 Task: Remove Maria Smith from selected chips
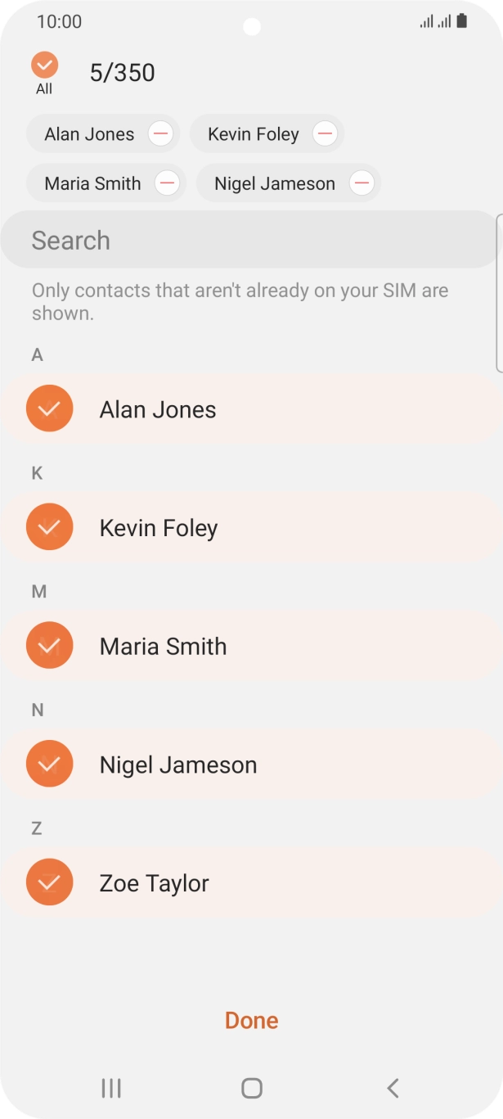pyautogui.click(x=167, y=183)
